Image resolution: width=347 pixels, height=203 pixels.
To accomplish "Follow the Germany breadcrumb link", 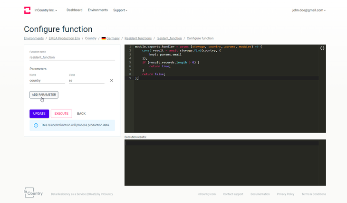I will (x=113, y=38).
